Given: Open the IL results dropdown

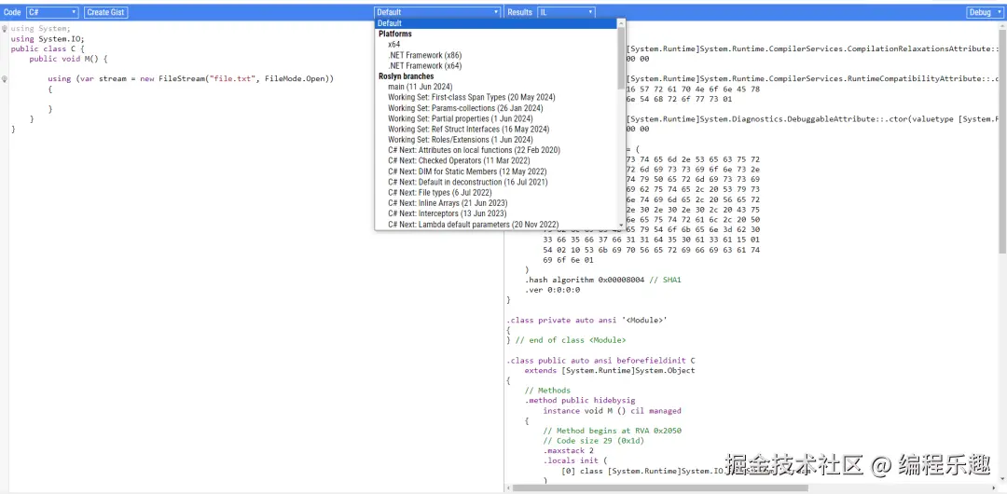Looking at the screenshot, I should (567, 12).
